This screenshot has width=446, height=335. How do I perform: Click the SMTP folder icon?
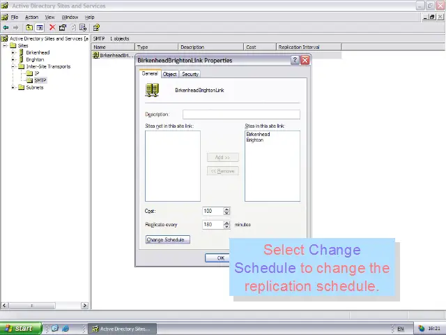[29, 80]
